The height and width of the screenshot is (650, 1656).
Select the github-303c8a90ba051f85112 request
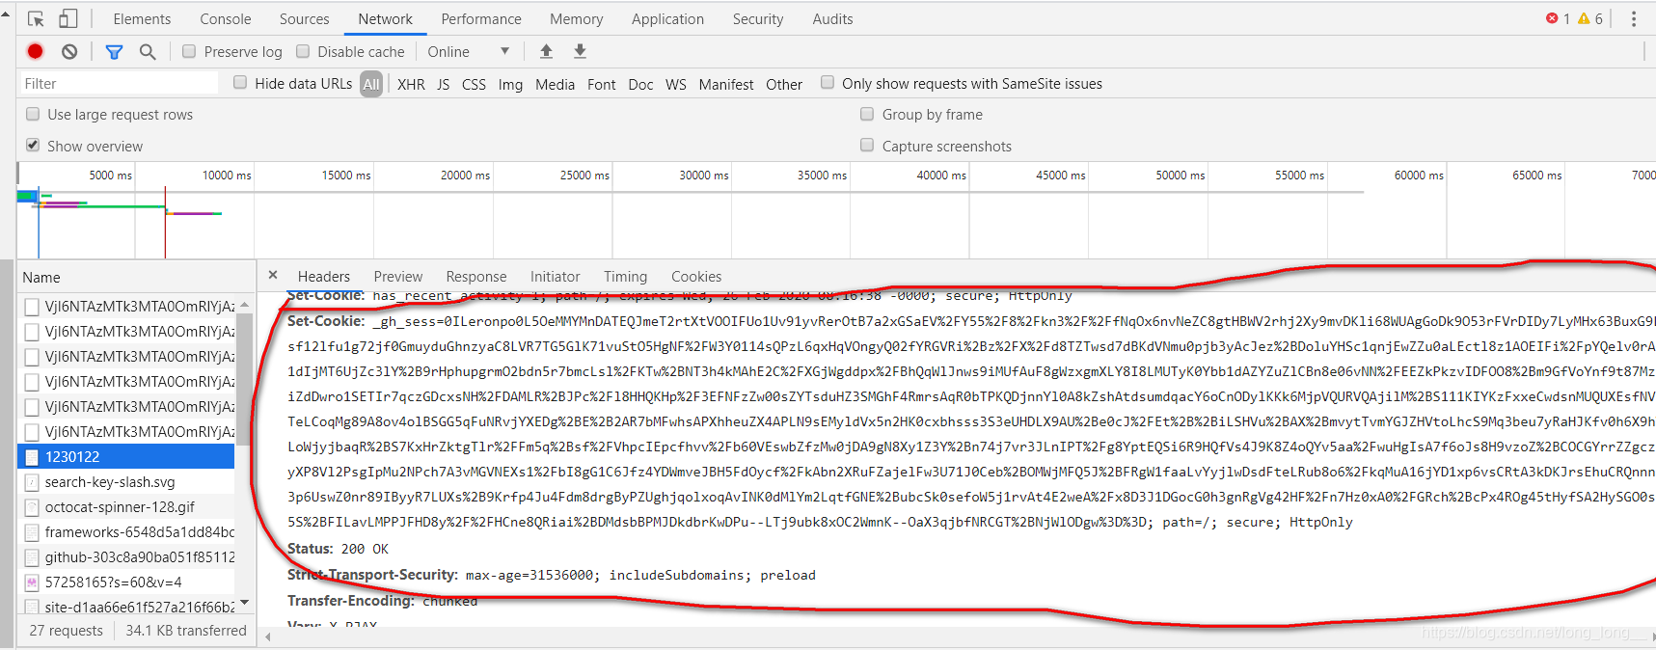tap(126, 557)
